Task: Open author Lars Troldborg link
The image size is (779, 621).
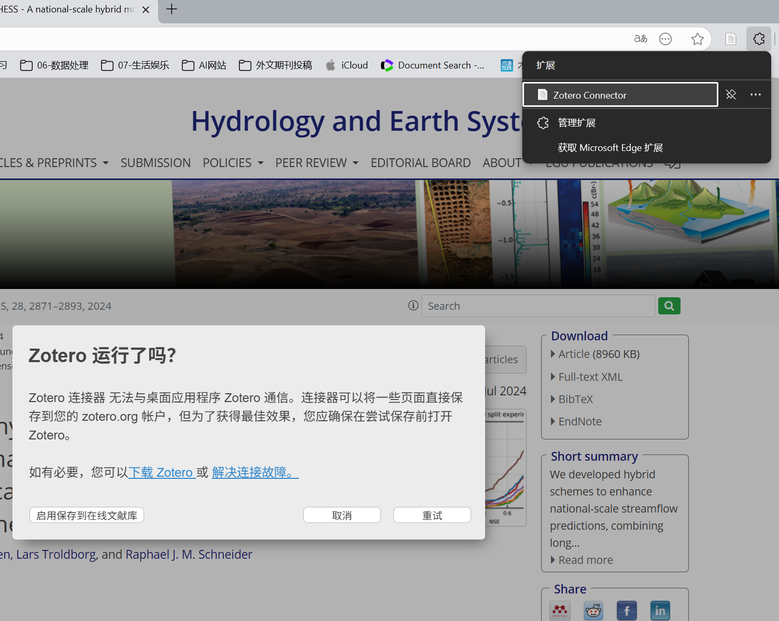Action: tap(56, 555)
